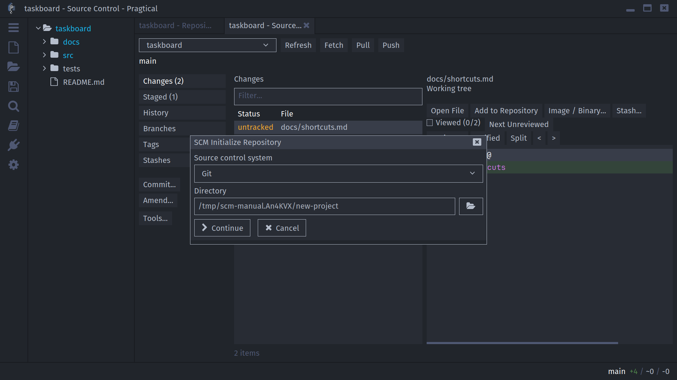Click the Commit... button
The height and width of the screenshot is (380, 677).
[159, 184]
